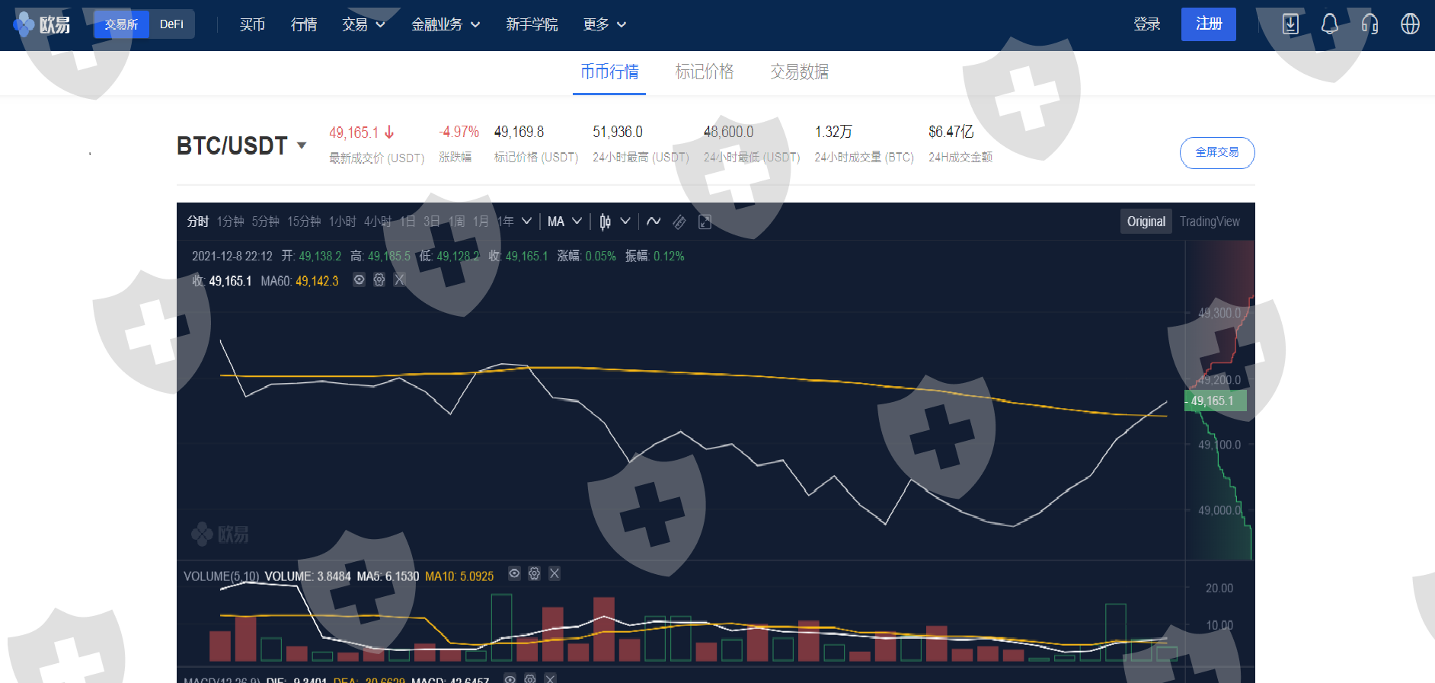Go to 买币 page
Viewport: 1435px width, 683px height.
click(x=252, y=24)
